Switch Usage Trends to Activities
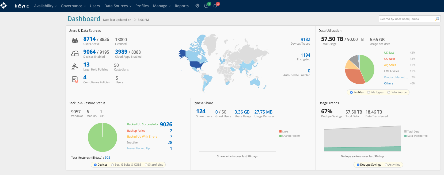Screen dimensions: 444x175 (x=386, y=165)
